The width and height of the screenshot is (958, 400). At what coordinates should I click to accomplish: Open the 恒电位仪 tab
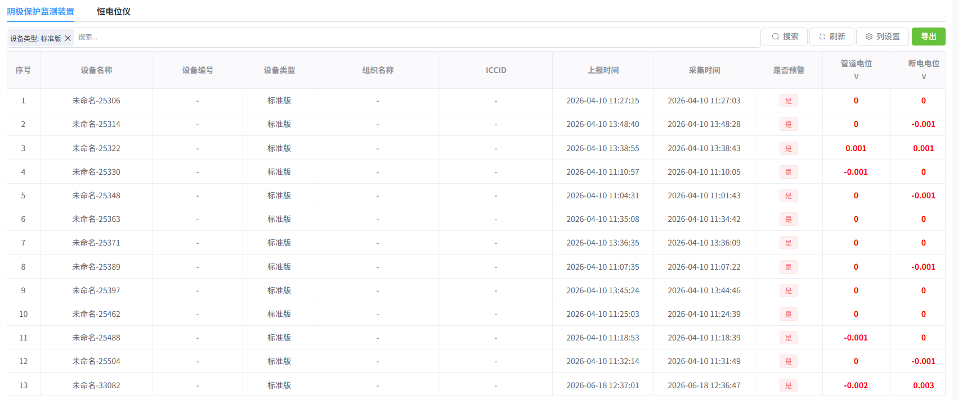[114, 11]
